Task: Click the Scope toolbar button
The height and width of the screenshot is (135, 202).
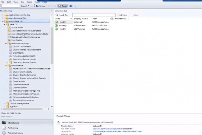Action: click(x=41, y=6)
